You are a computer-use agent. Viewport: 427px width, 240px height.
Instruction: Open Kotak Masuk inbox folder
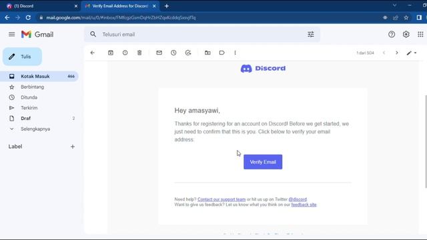39,77
